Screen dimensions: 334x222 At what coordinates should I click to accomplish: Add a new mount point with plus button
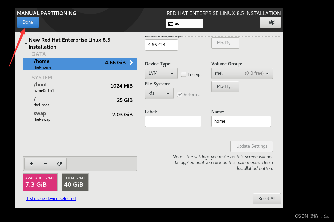31,164
